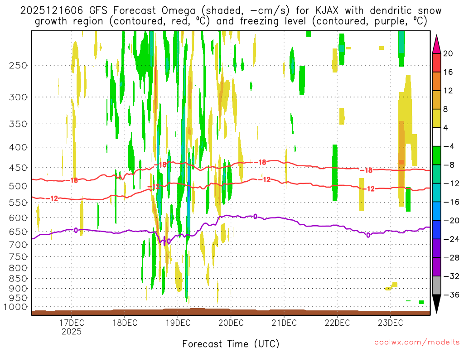This screenshot has height=348, width=464.
Task: Click the 300 pressure level label
Action: 18,97
